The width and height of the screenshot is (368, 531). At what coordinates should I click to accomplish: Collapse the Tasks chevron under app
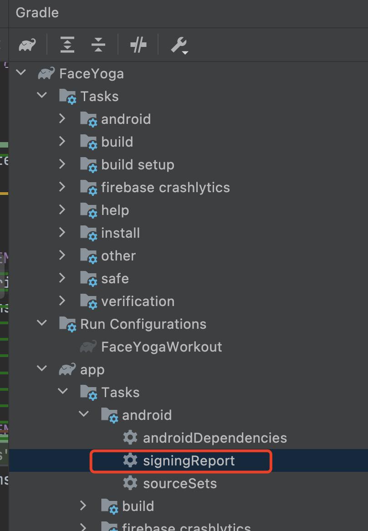[x=63, y=391]
